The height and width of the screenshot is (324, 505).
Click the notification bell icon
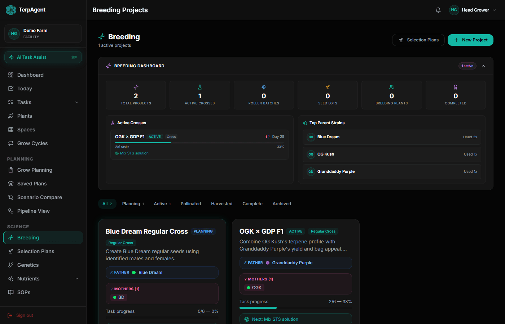(x=438, y=10)
